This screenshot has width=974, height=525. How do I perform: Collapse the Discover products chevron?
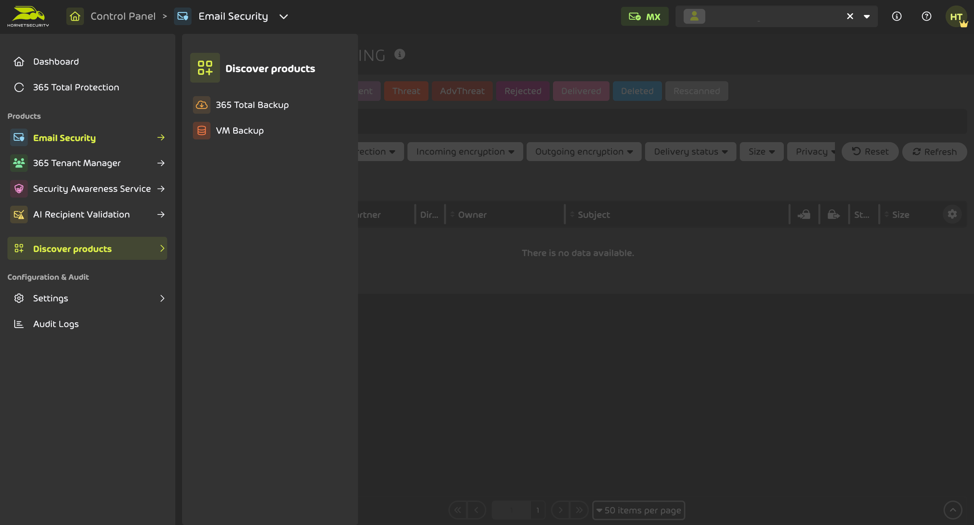pos(162,249)
